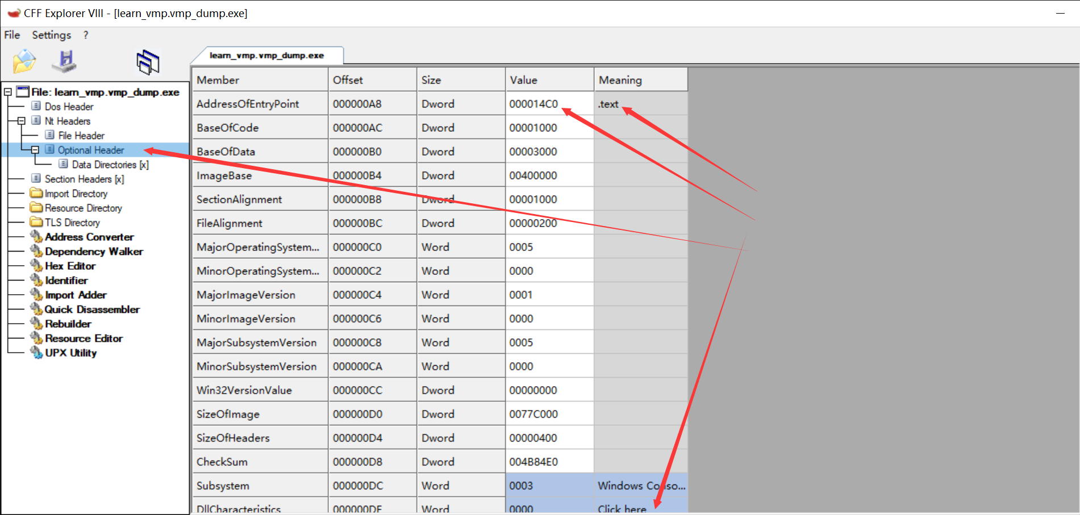Click the Size column header
This screenshot has height=515, width=1080.
pos(461,80)
